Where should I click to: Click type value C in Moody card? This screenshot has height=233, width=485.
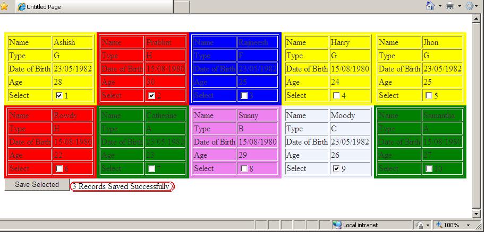click(x=334, y=129)
